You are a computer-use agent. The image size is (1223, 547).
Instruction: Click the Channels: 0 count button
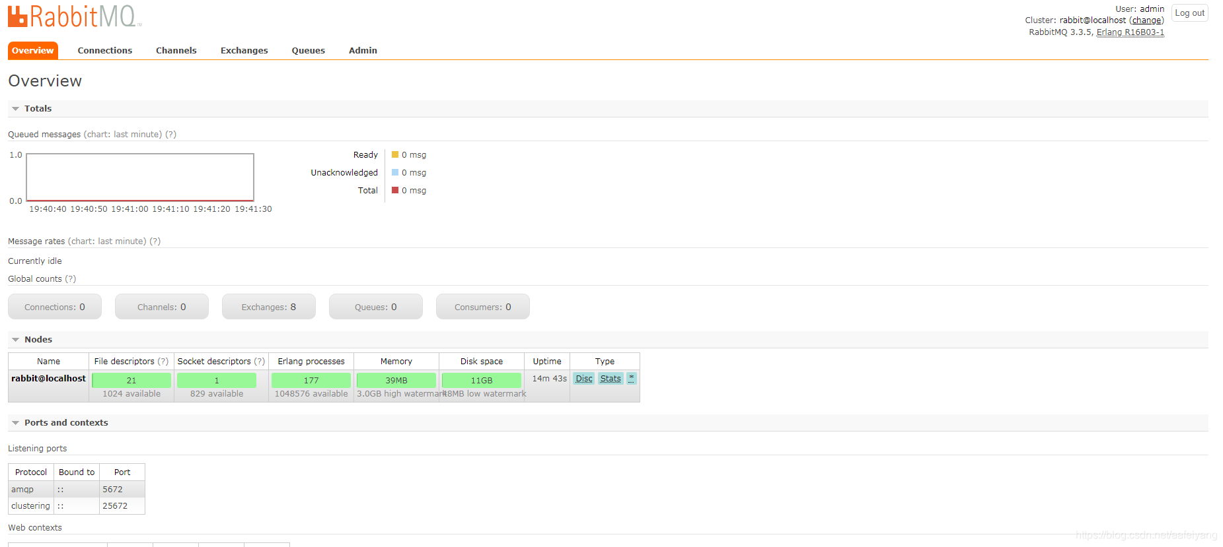point(162,307)
